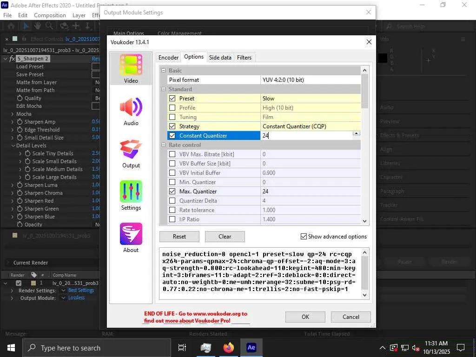
Task: Collapse the Basic options group
Action: (164, 71)
